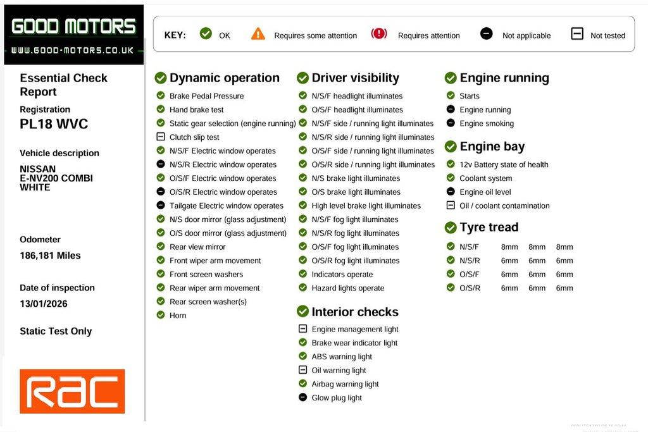Screen dimensions: 648x432
Task: Open the www.good-motors.co.uk website link
Action: 72,50
